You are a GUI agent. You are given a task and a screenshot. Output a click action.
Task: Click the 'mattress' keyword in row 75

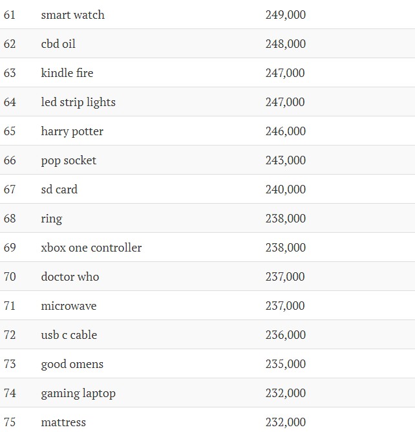click(63, 422)
